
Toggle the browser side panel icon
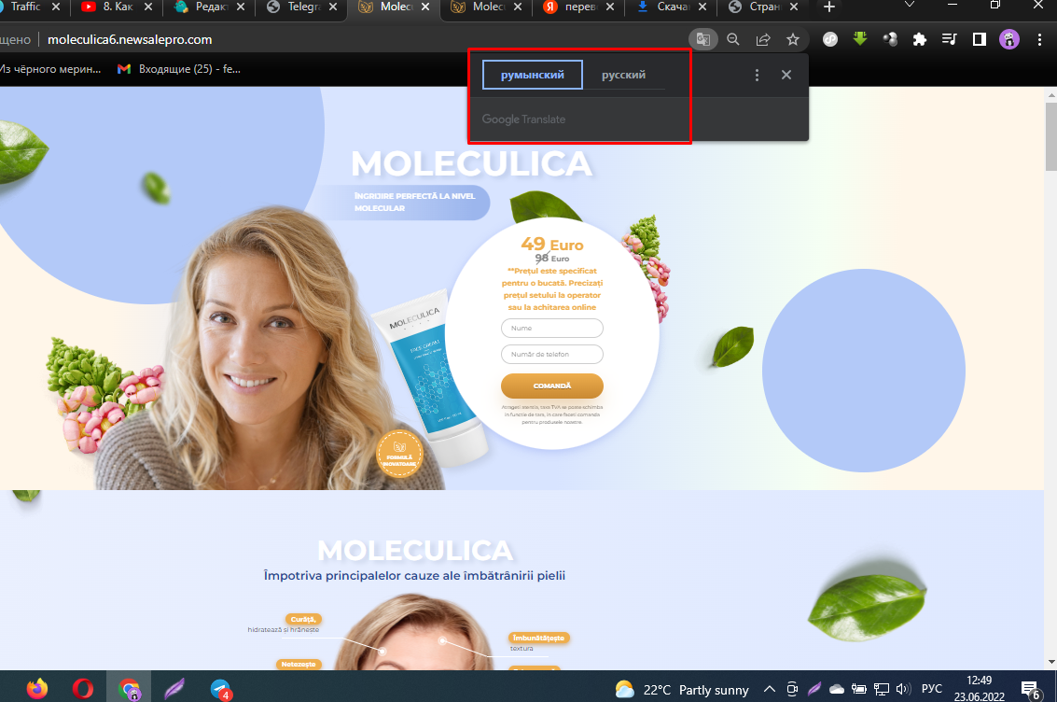click(980, 39)
